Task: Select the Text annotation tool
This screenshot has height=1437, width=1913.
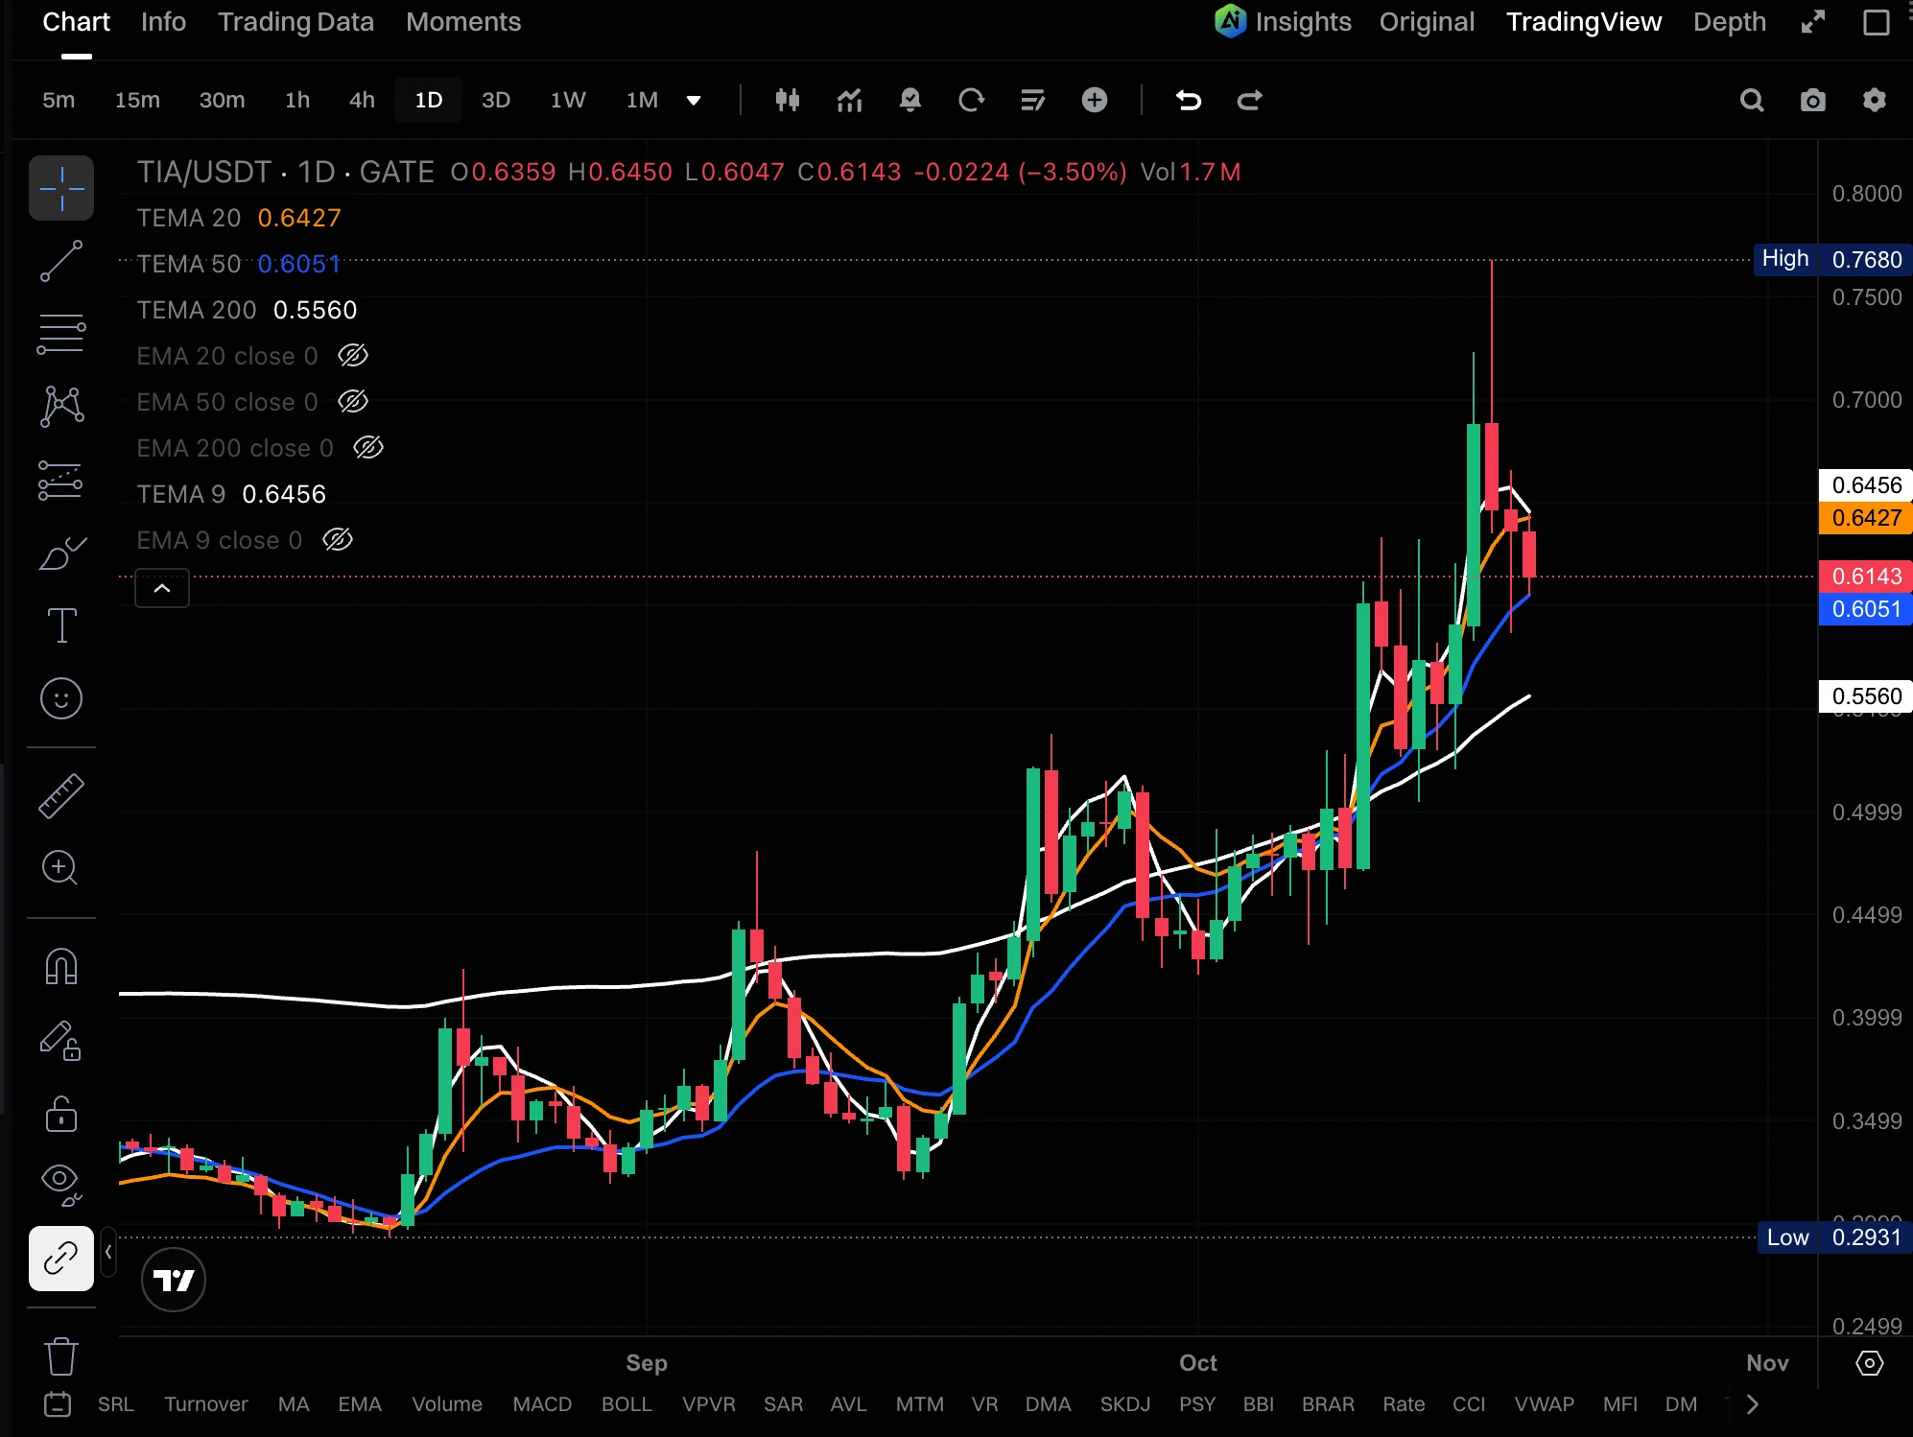Action: tap(61, 625)
